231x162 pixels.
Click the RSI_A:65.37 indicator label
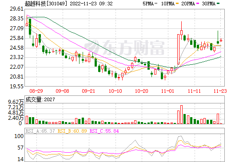coord(40,131)
